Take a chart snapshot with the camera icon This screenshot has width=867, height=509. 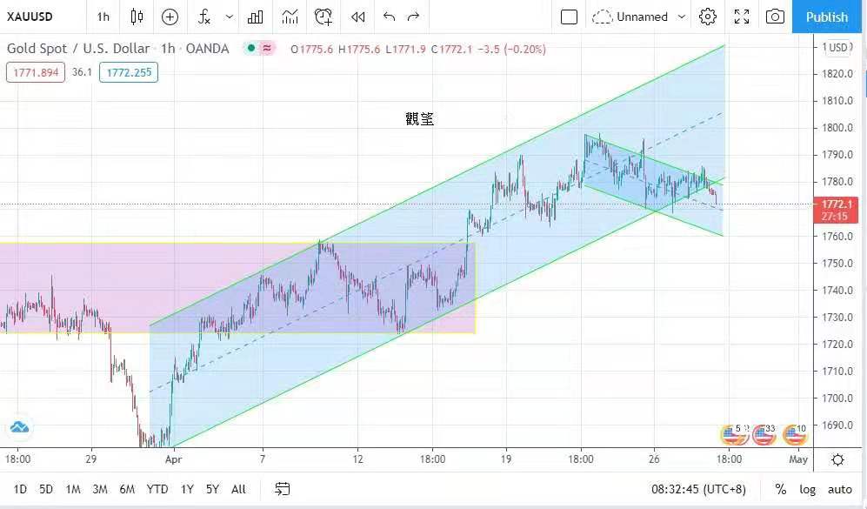coord(774,17)
